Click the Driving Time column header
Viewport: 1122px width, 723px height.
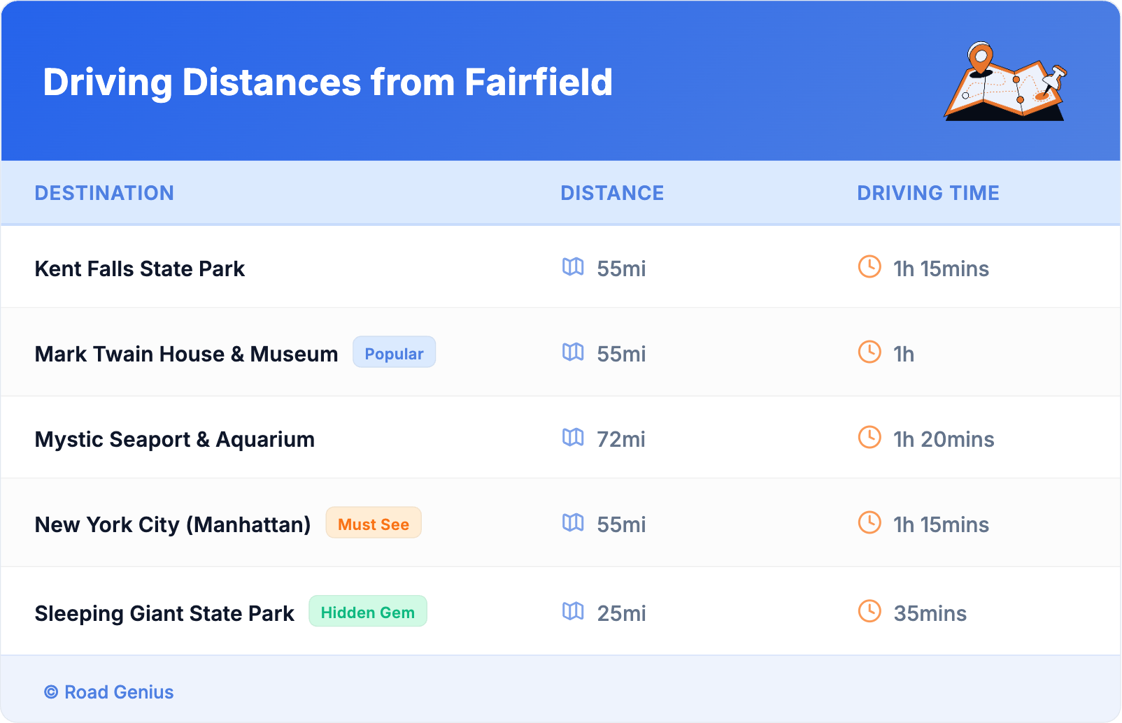(928, 193)
